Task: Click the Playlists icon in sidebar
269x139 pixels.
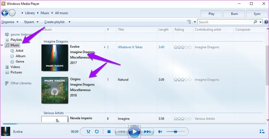Action: coord(7,40)
